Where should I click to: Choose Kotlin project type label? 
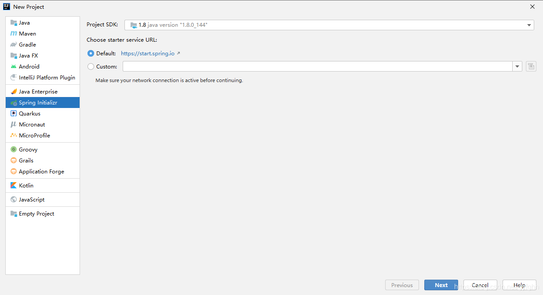[x=26, y=185]
